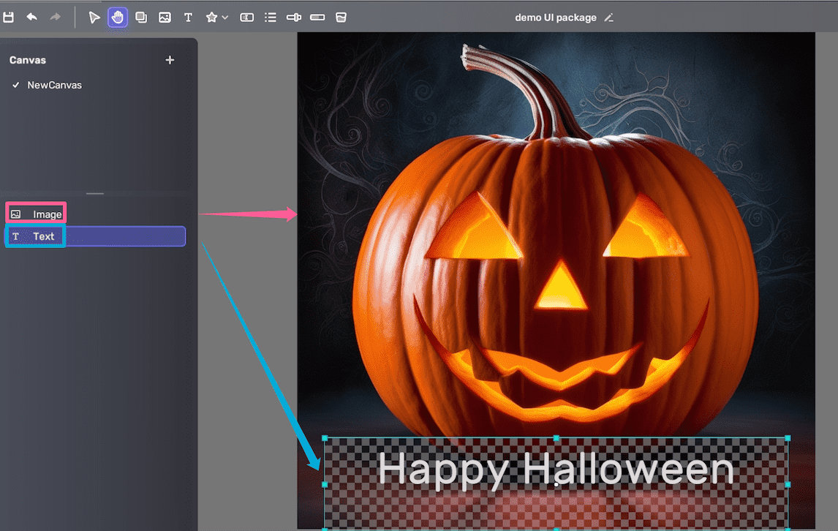Click the panel divider handle
This screenshot has width=838, height=531.
(95, 194)
